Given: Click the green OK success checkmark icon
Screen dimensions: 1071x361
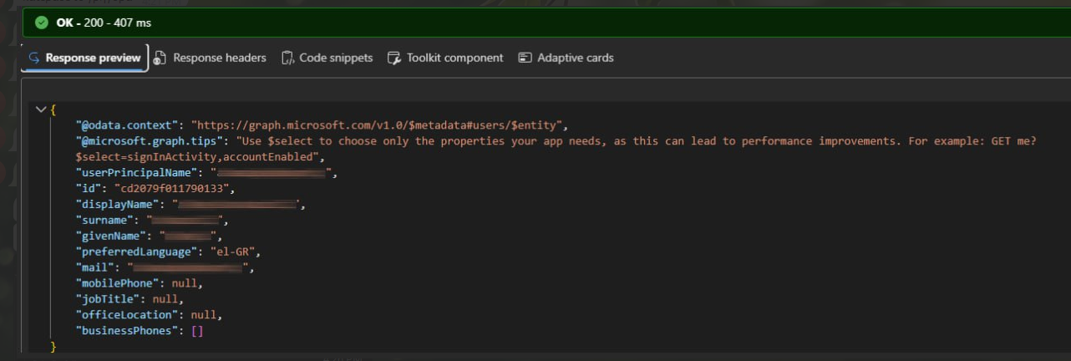Looking at the screenshot, I should [42, 23].
